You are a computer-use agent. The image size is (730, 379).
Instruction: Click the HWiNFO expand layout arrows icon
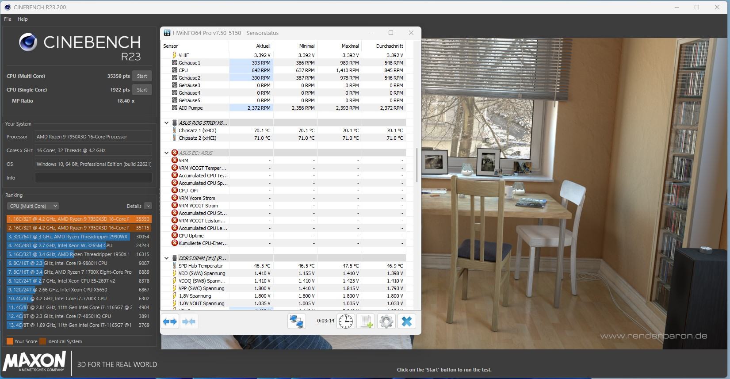(170, 322)
